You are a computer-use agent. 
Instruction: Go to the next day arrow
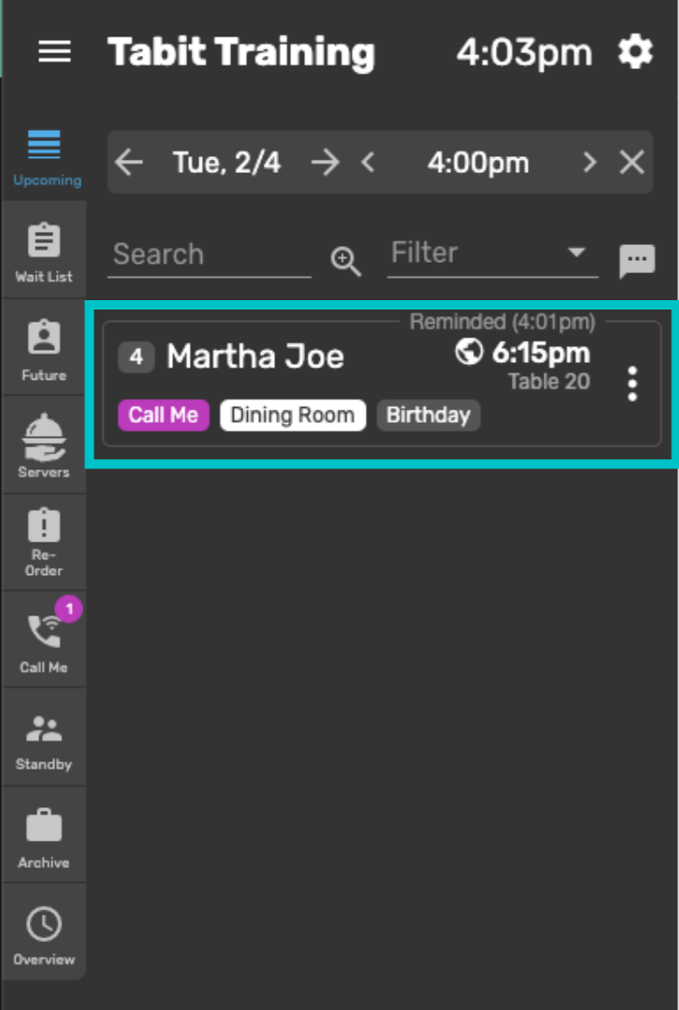[x=325, y=163]
